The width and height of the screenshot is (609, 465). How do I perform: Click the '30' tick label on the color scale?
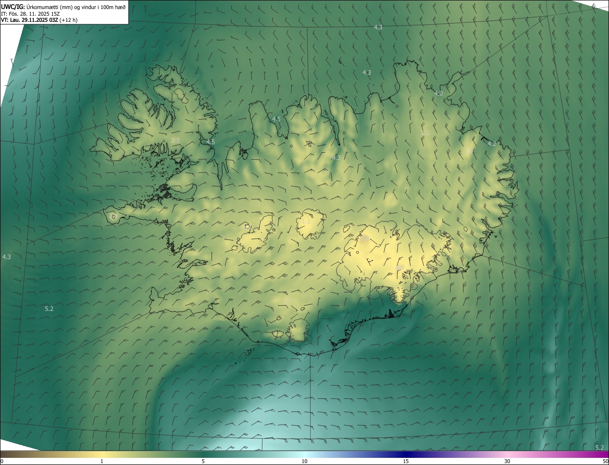tap(507, 461)
